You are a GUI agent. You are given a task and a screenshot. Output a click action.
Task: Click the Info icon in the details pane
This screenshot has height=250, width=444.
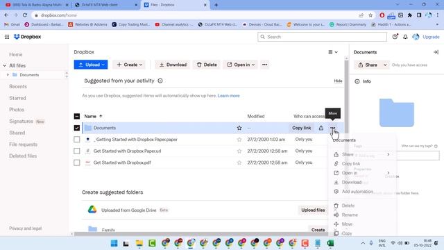click(x=357, y=81)
